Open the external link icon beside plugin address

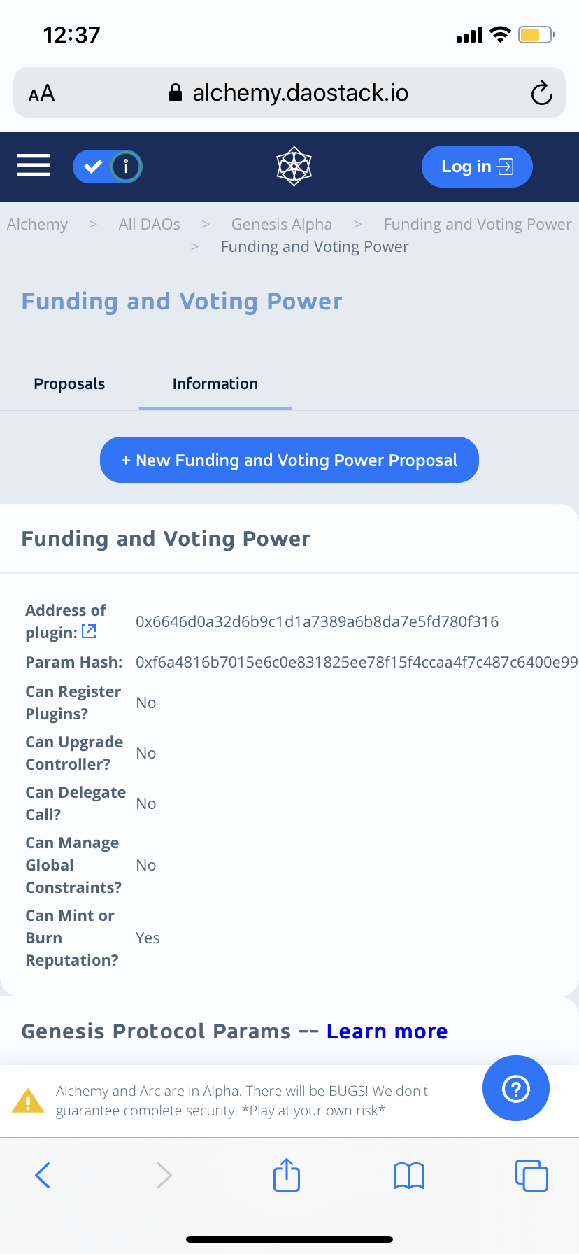[89, 631]
